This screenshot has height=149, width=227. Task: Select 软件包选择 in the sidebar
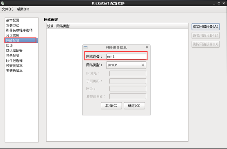[x=22, y=60]
